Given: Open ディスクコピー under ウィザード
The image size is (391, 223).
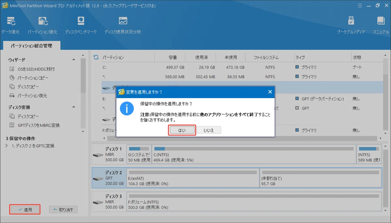Looking at the screenshot, I should (x=24, y=87).
